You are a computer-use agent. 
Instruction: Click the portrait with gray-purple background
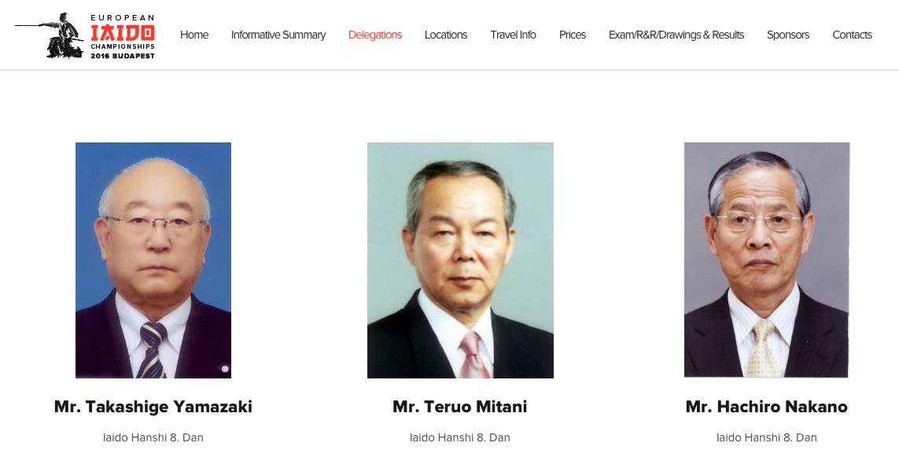pos(767,260)
